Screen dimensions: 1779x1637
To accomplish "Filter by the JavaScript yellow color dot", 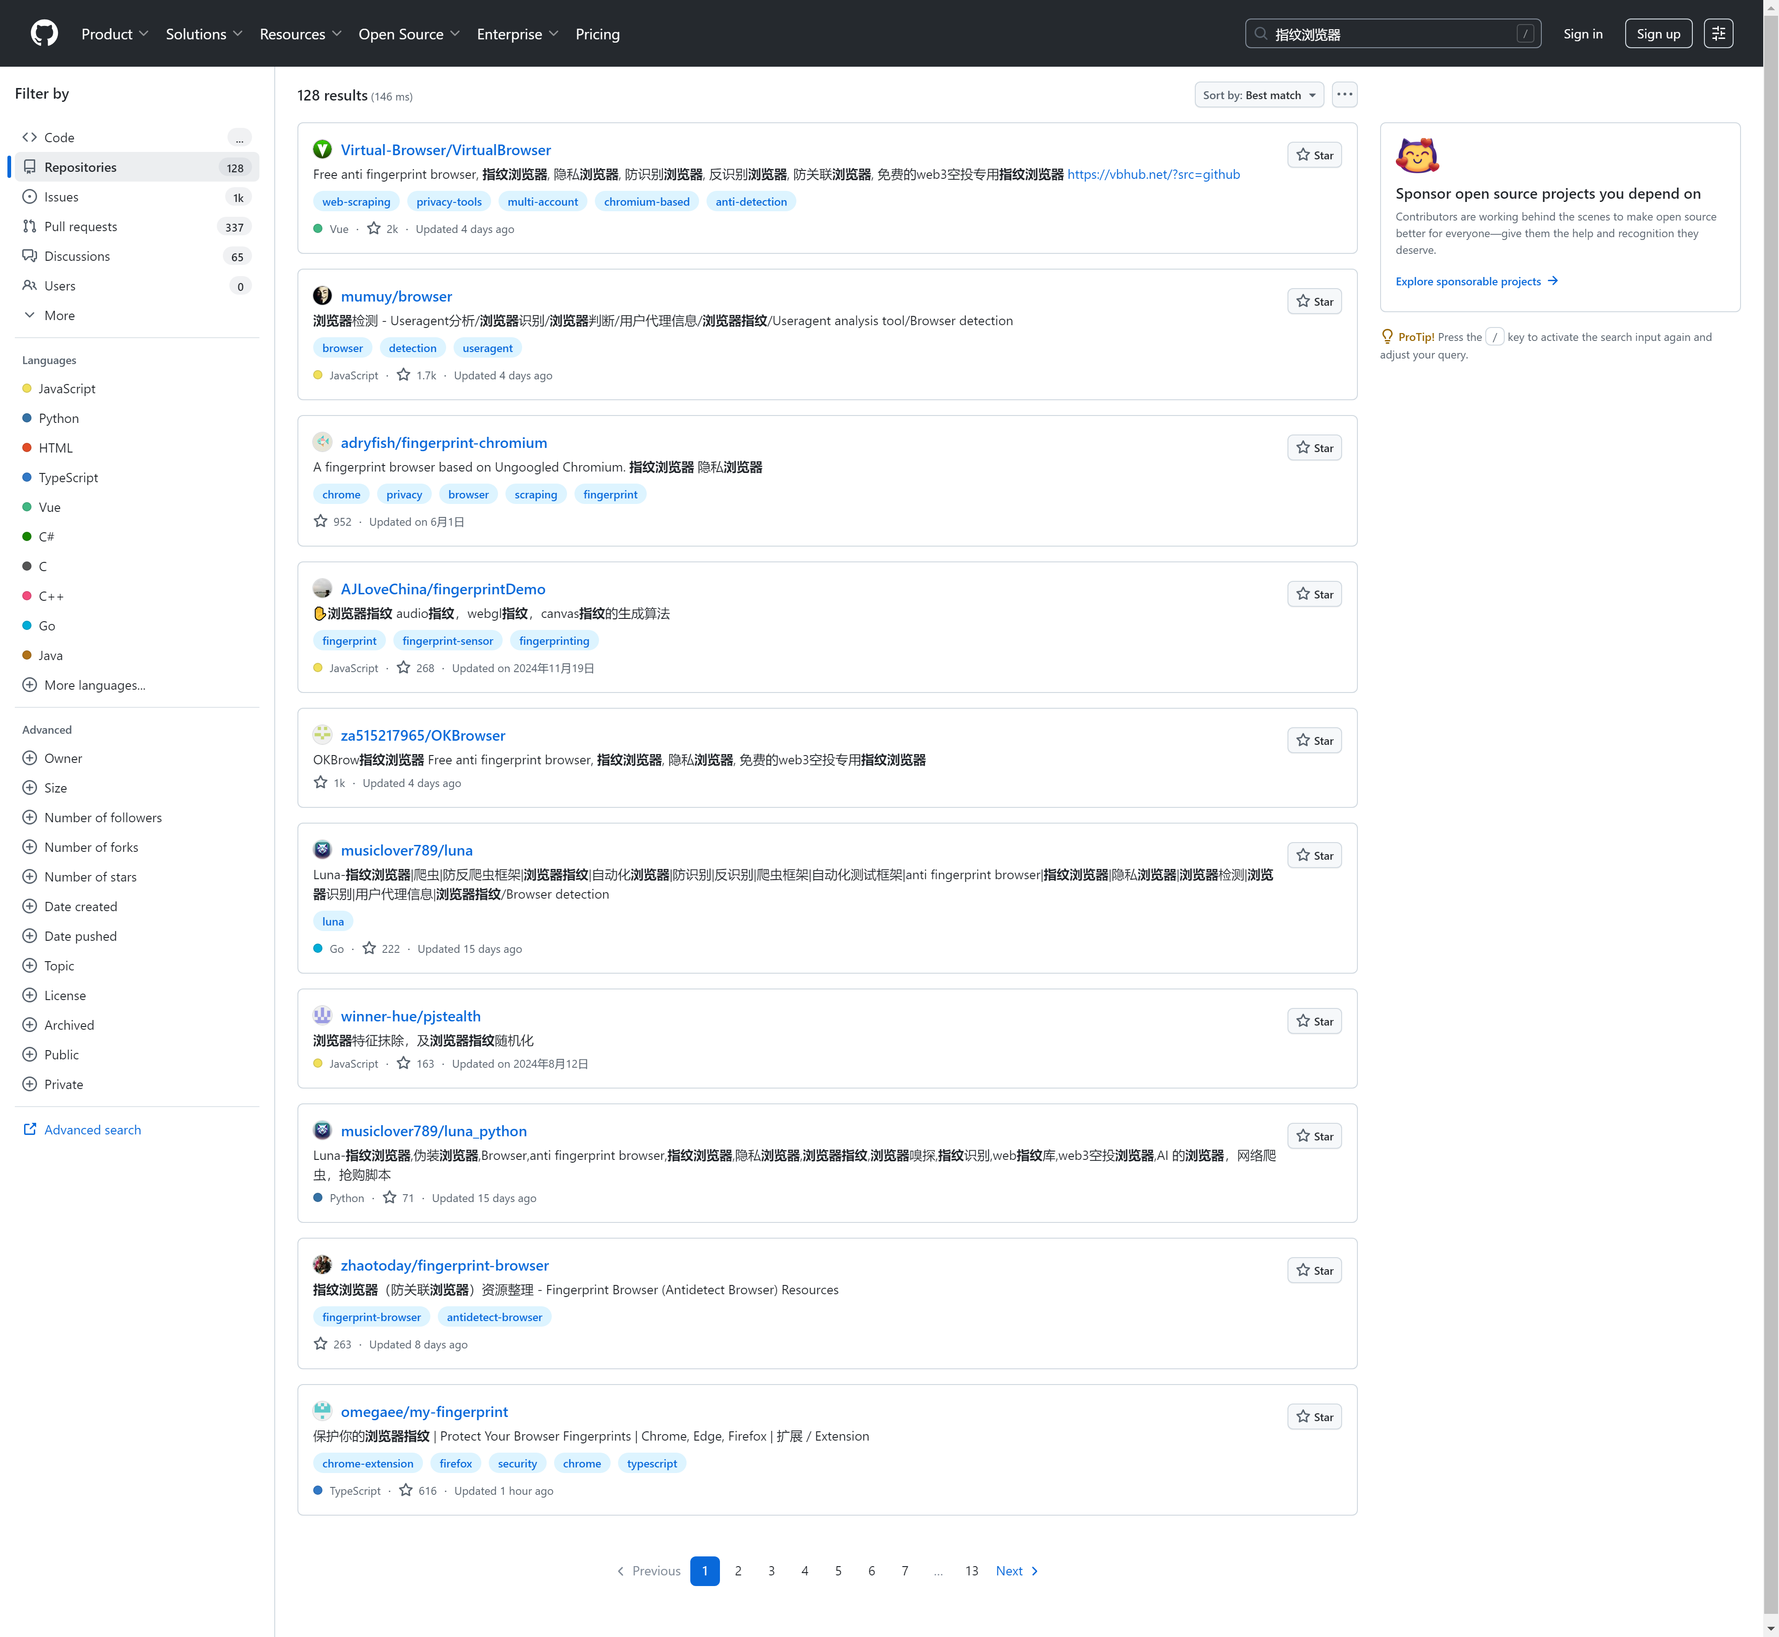I will (27, 389).
